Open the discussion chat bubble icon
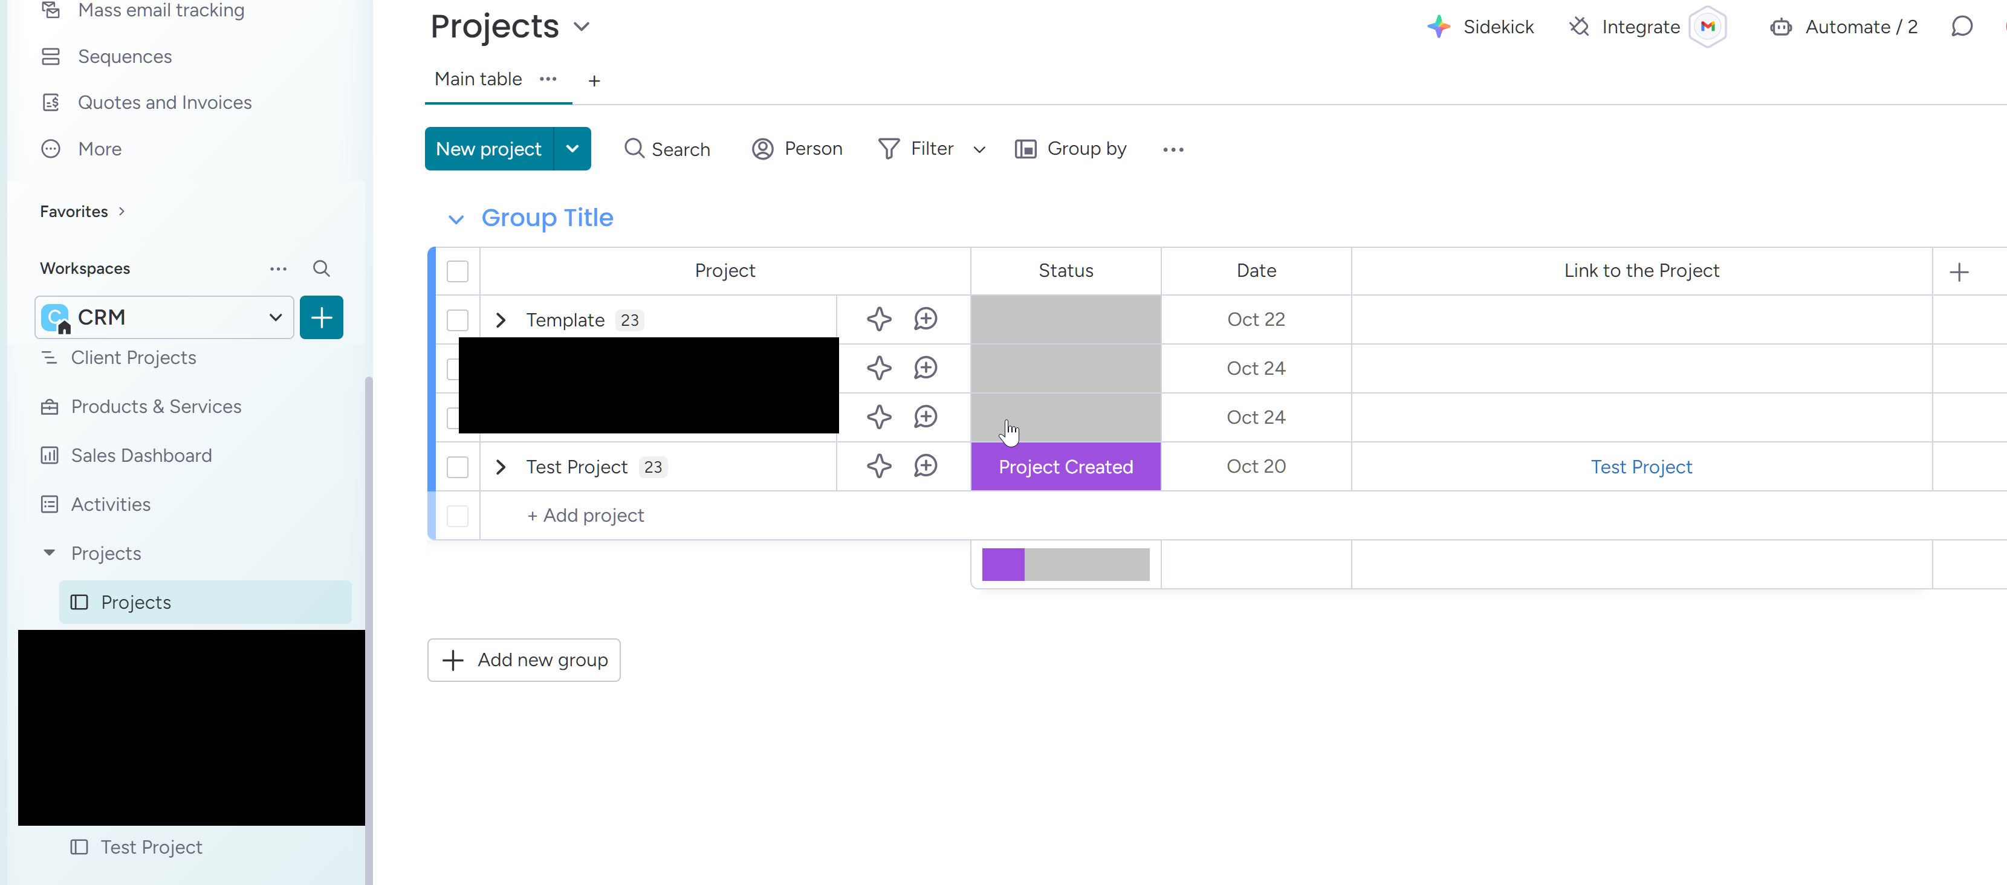2007x885 pixels. pos(1962,27)
